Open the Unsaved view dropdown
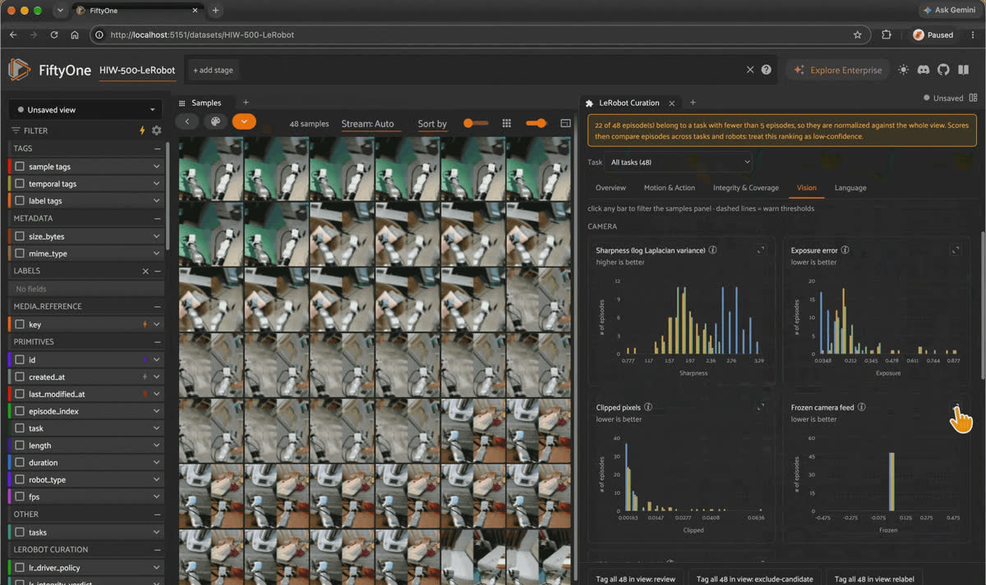Image resolution: width=986 pixels, height=585 pixels. [86, 110]
